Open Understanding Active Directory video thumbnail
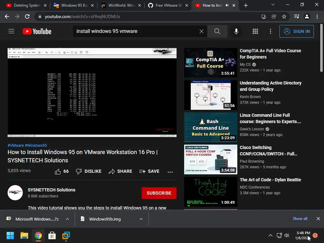Image resolution: width=324 pixels, height=243 pixels. tap(210, 95)
